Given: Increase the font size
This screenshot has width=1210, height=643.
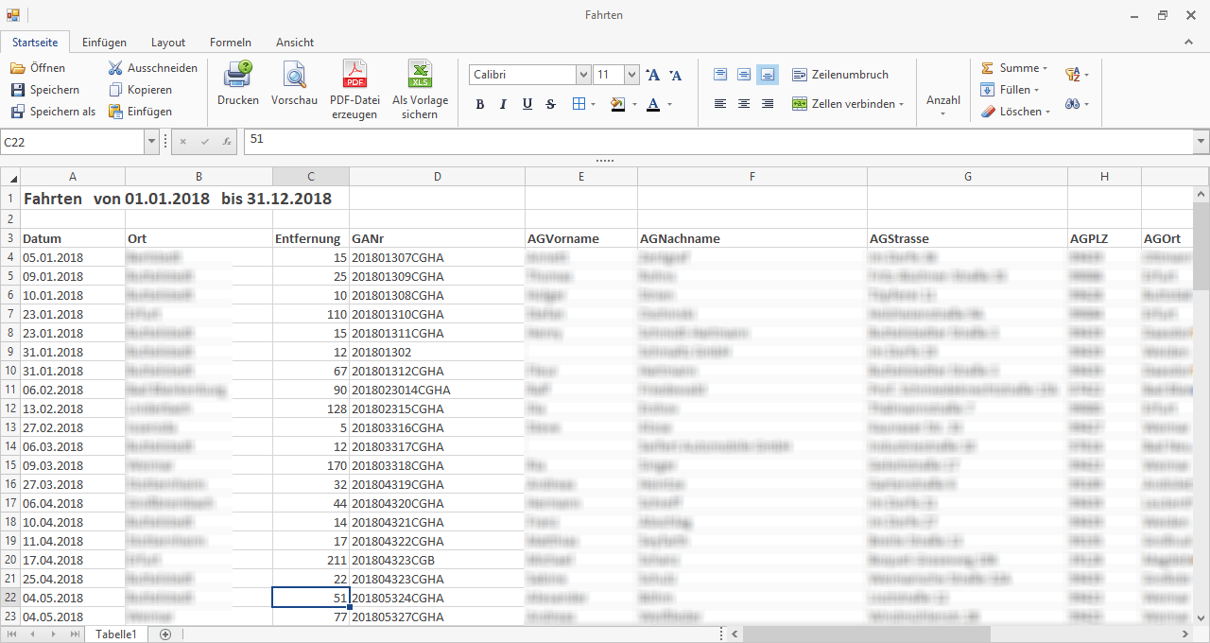Looking at the screenshot, I should coord(652,75).
